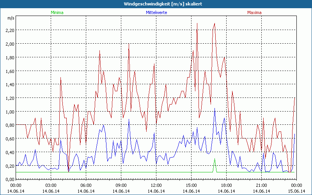The image size is (312, 195).
Task: Click the 21:00 time axis label
Action: pos(261,185)
